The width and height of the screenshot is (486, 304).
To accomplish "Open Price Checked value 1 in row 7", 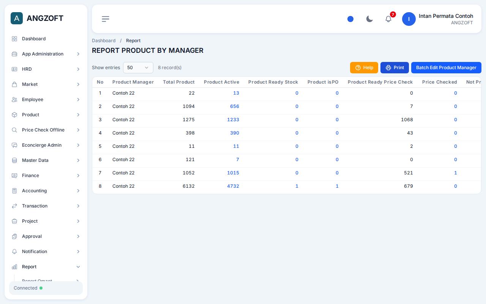I will pos(456,173).
